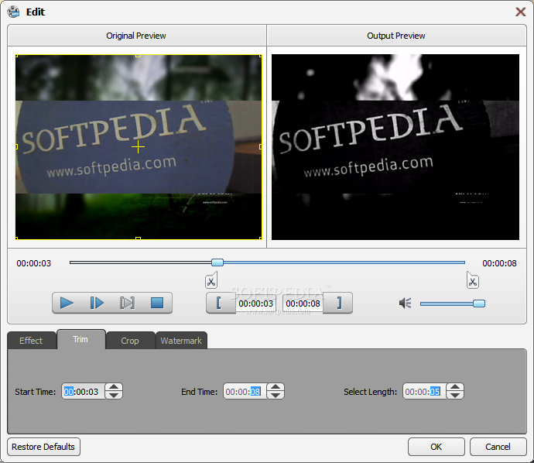Screen dimensions: 534x463
Task: Decrease Select Length with down arrow
Action: (x=455, y=395)
